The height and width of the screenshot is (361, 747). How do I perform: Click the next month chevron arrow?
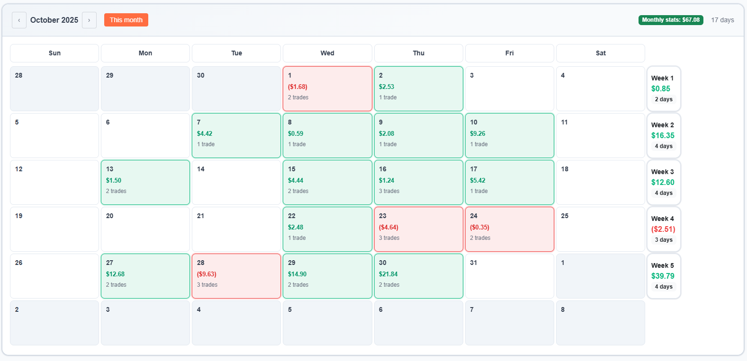click(89, 20)
